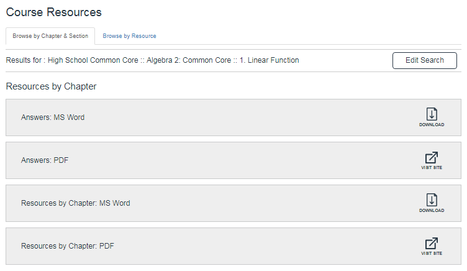Click 1. Linear Function in results path
The width and height of the screenshot is (467, 271).
(x=269, y=60)
